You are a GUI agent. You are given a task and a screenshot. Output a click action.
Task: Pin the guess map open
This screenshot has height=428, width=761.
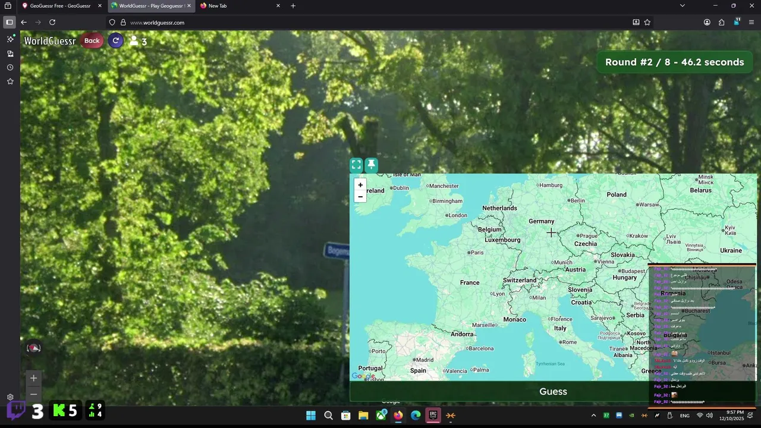pyautogui.click(x=371, y=165)
